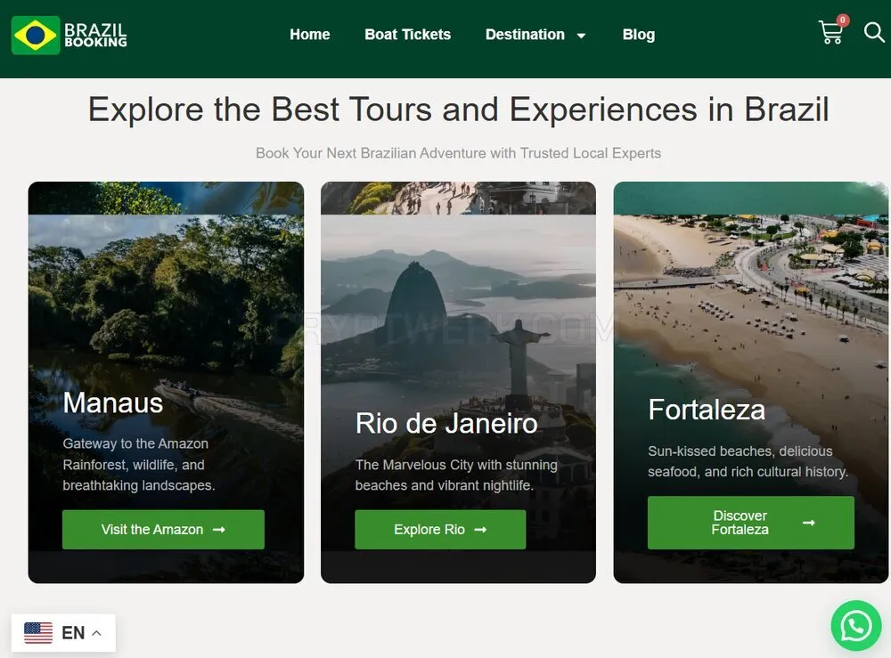
Task: Click the Discover Fortaleza button
Action: point(750,523)
